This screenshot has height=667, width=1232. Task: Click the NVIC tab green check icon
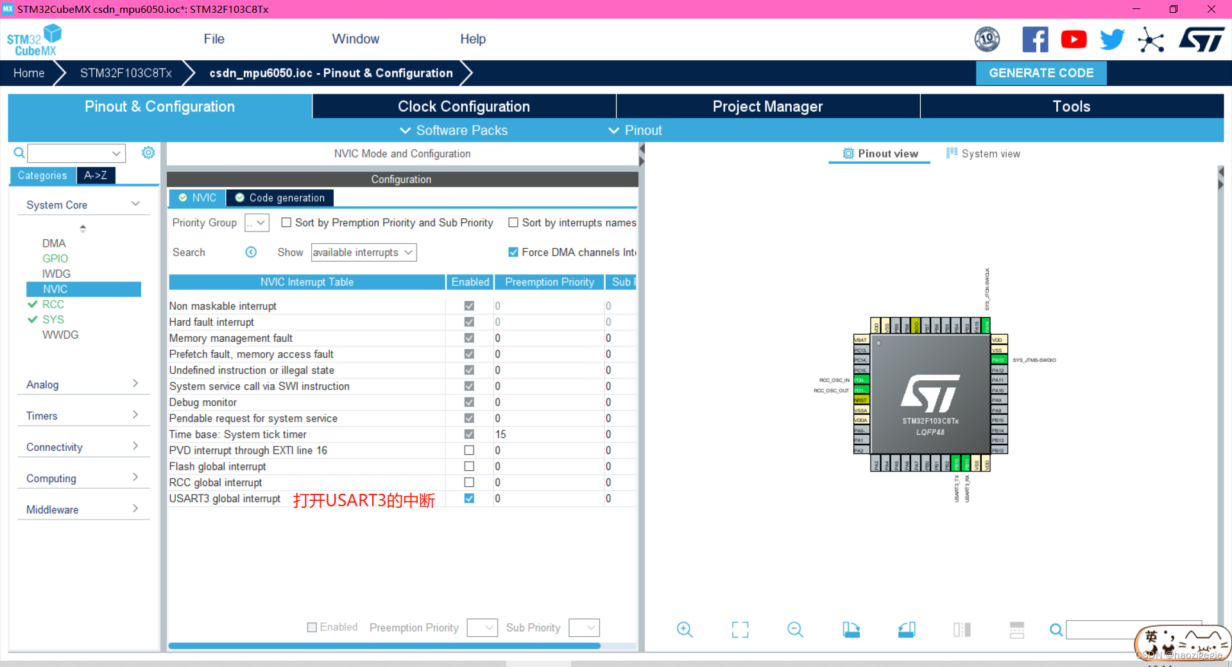pyautogui.click(x=183, y=198)
